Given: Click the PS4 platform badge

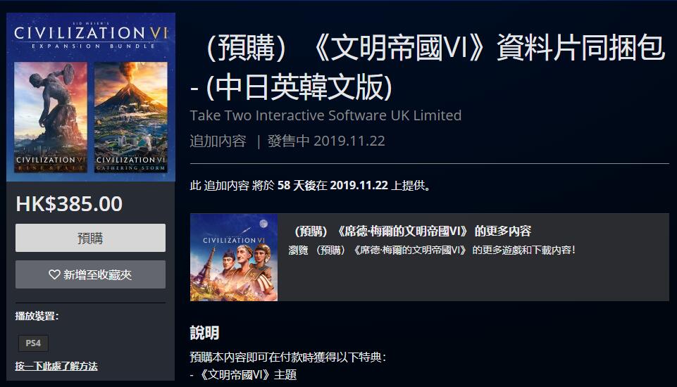Looking at the screenshot, I should (x=33, y=343).
